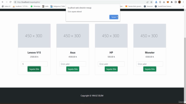Open the MetaMask fox extension
The height and width of the screenshot is (104, 186).
[x=168, y=2]
